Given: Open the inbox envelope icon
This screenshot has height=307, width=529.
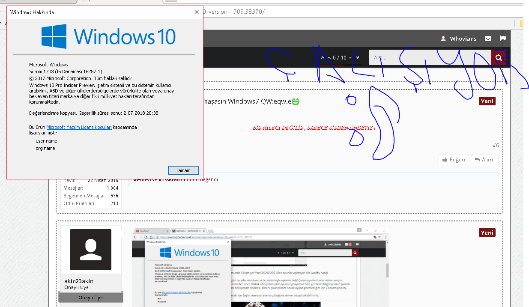Looking at the screenshot, I should pos(488,39).
